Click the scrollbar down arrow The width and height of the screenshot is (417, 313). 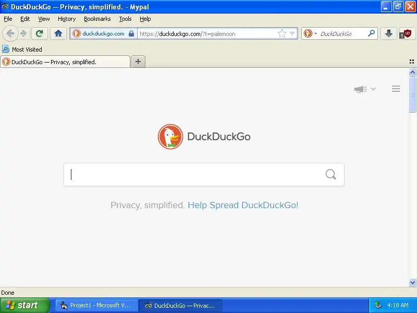[x=412, y=282]
